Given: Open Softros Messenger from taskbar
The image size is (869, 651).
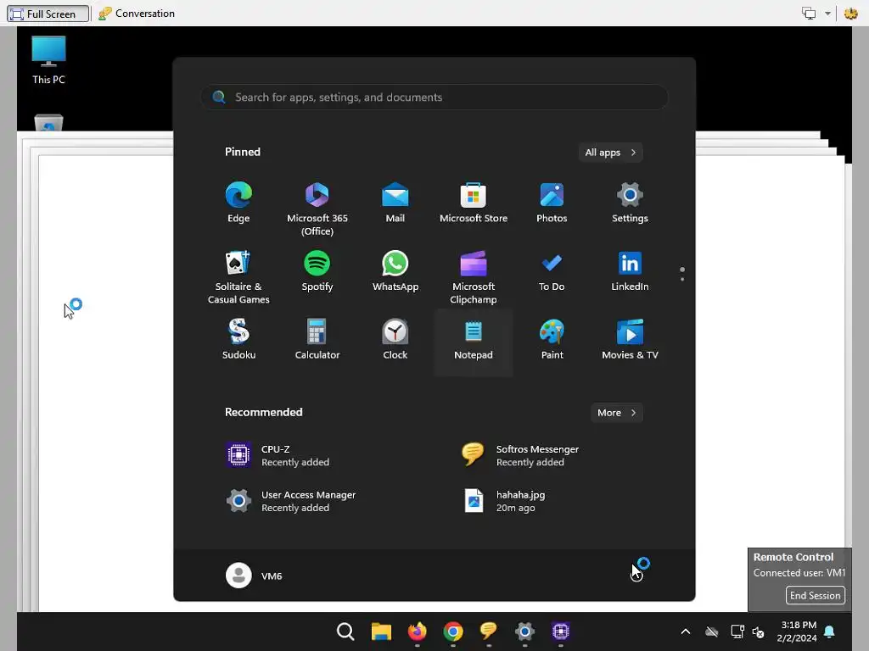Looking at the screenshot, I should [x=489, y=631].
